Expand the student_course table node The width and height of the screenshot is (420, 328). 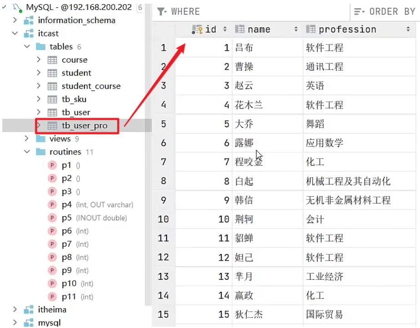coord(39,85)
